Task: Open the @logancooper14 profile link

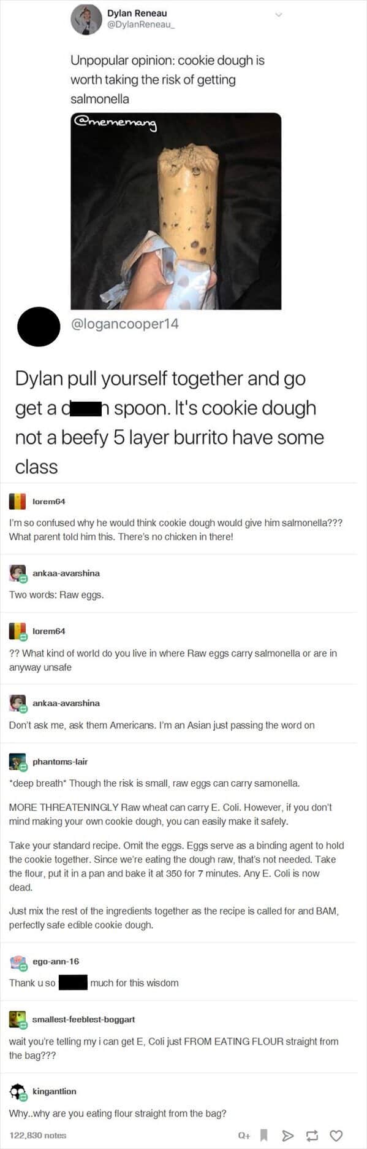Action: pos(125,324)
